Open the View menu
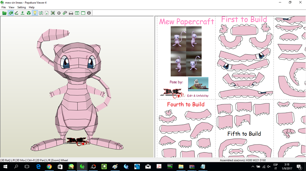 (11, 7)
